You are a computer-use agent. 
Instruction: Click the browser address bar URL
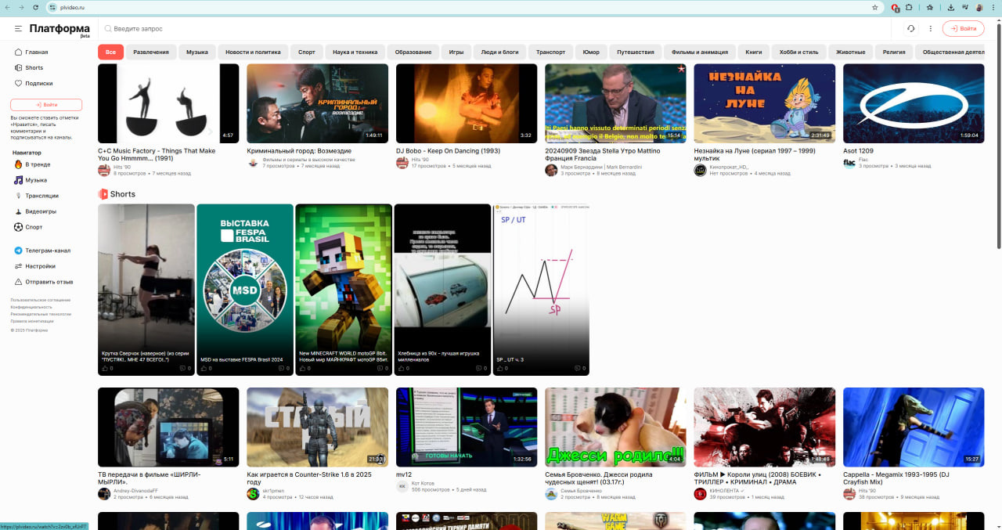pyautogui.click(x=72, y=7)
